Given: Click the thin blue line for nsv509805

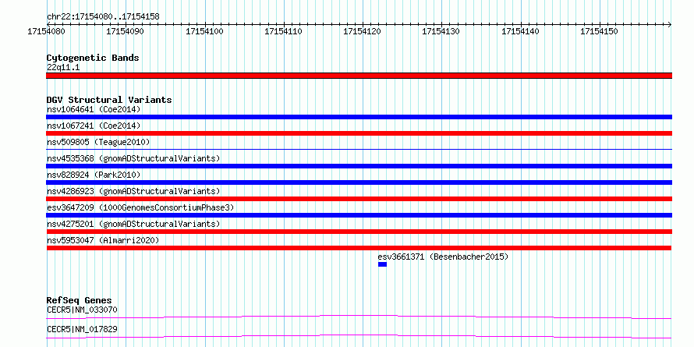Looking at the screenshot, I should (x=359, y=150).
